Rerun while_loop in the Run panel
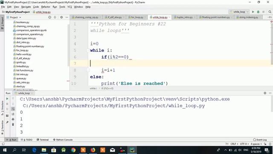This screenshot has height=154, width=273. [x=7, y=99]
